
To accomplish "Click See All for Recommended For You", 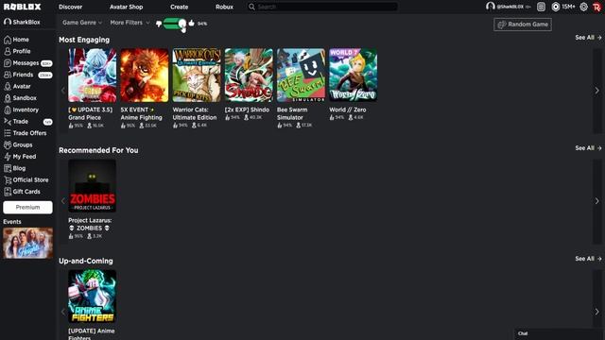I will coord(588,148).
